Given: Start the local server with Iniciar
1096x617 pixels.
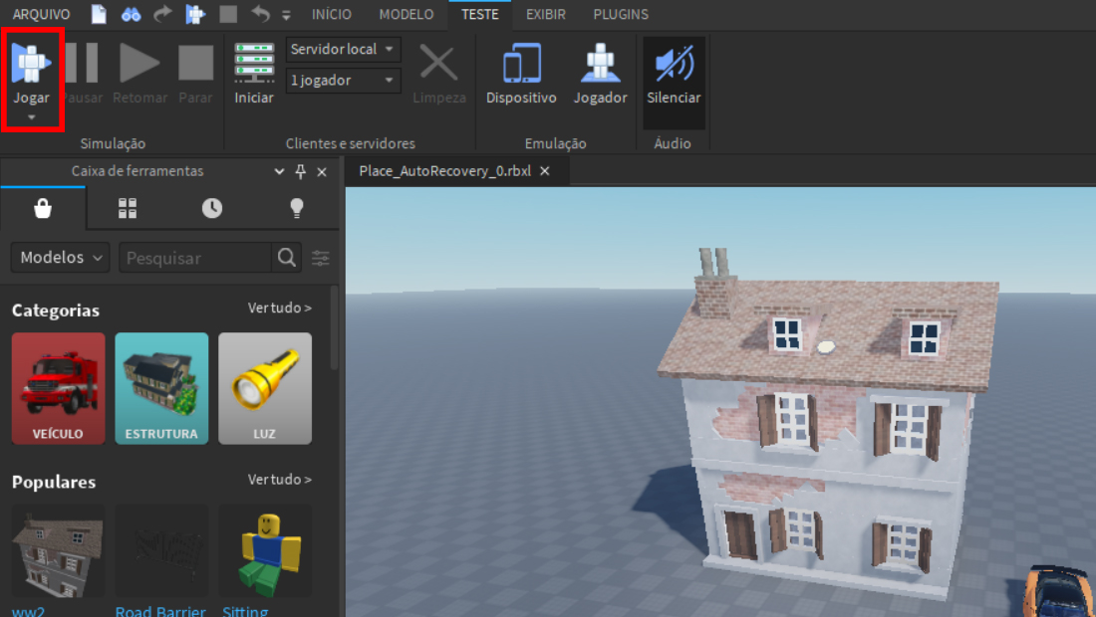Looking at the screenshot, I should (x=254, y=73).
